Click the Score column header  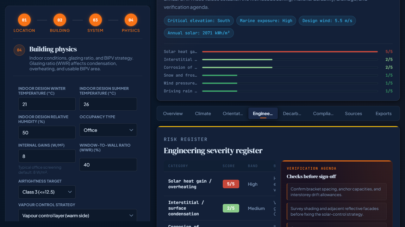[x=229, y=166]
